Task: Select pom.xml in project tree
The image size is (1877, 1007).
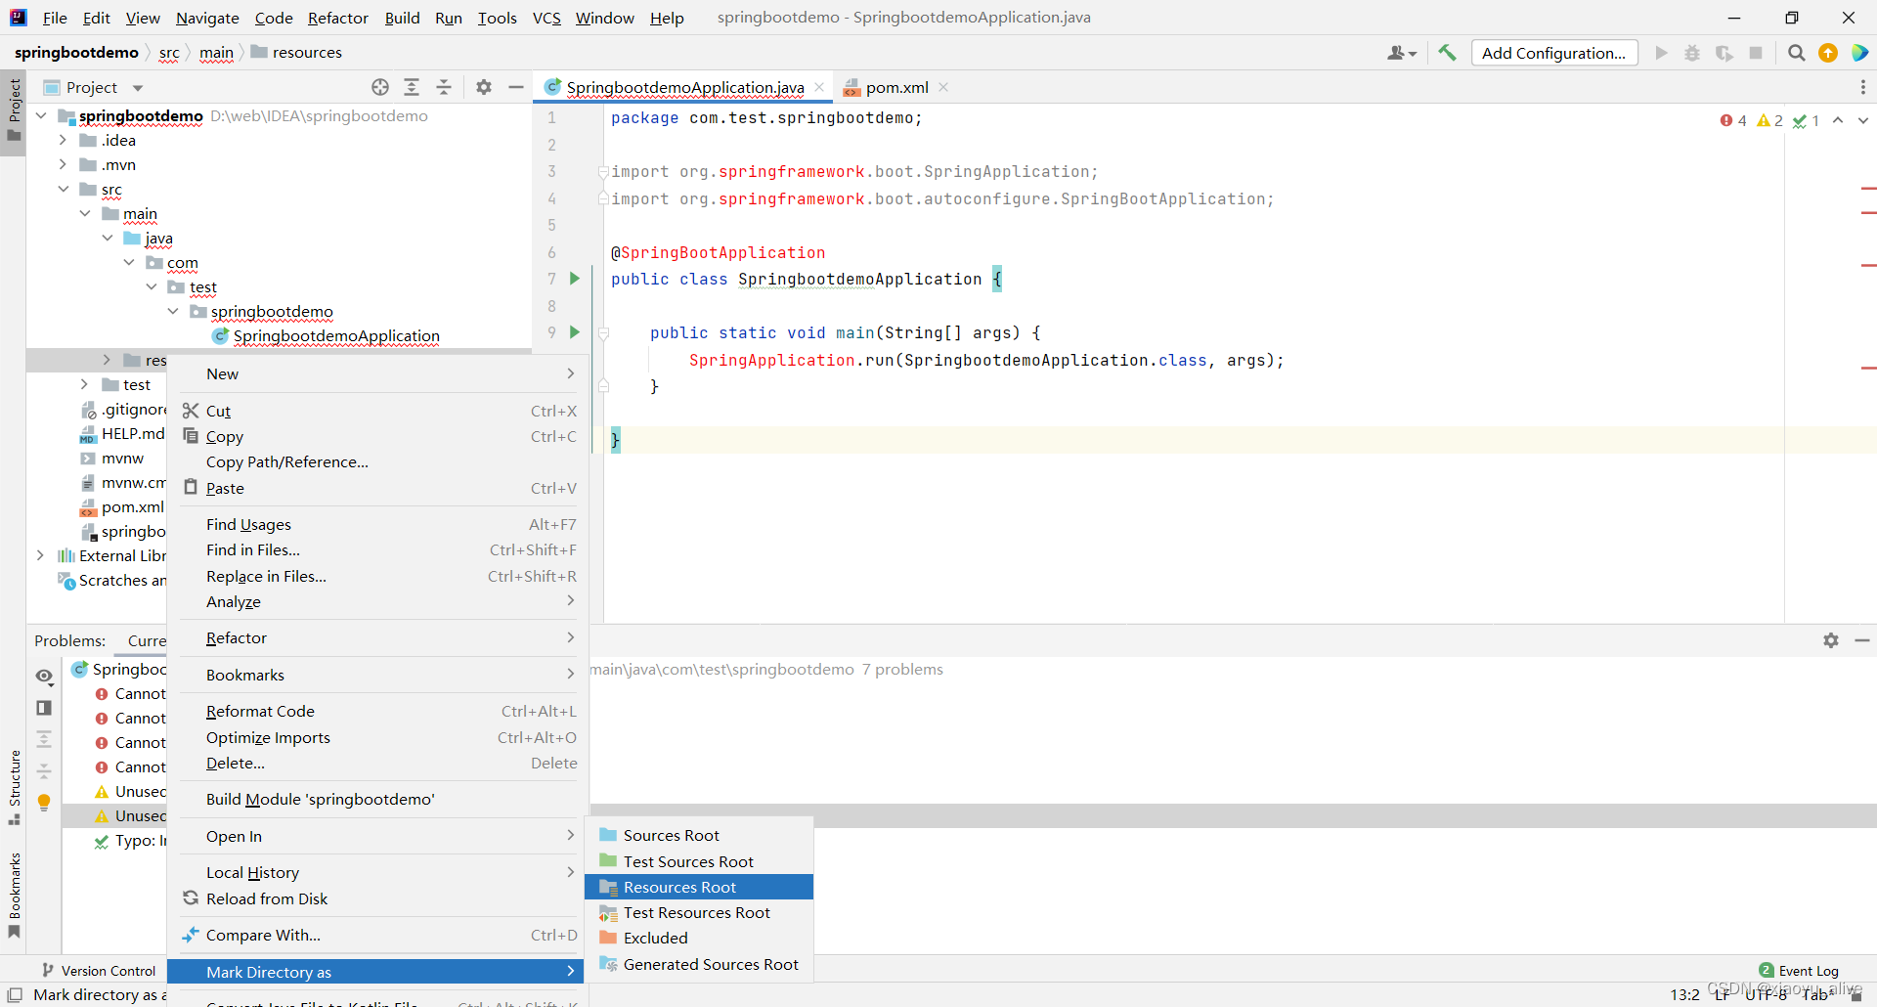Action: click(x=132, y=507)
